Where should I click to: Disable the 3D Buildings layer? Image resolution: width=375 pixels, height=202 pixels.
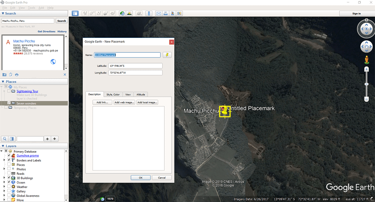coord(9,178)
